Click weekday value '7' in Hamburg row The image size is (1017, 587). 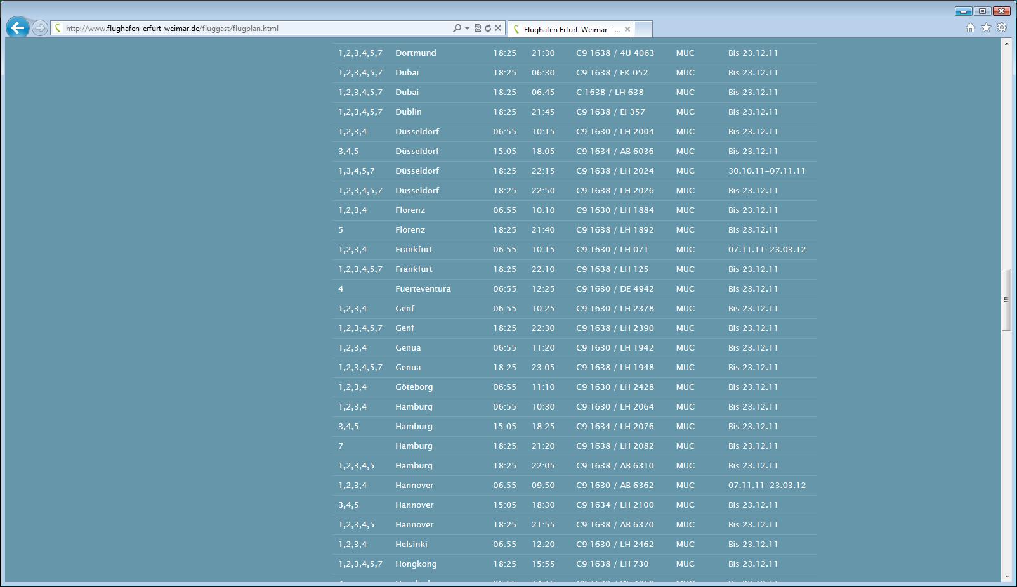[341, 446]
